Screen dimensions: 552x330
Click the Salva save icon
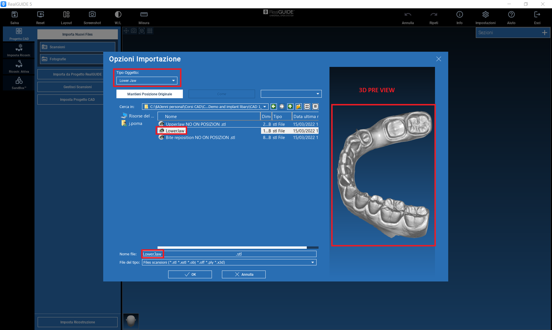coord(15,14)
